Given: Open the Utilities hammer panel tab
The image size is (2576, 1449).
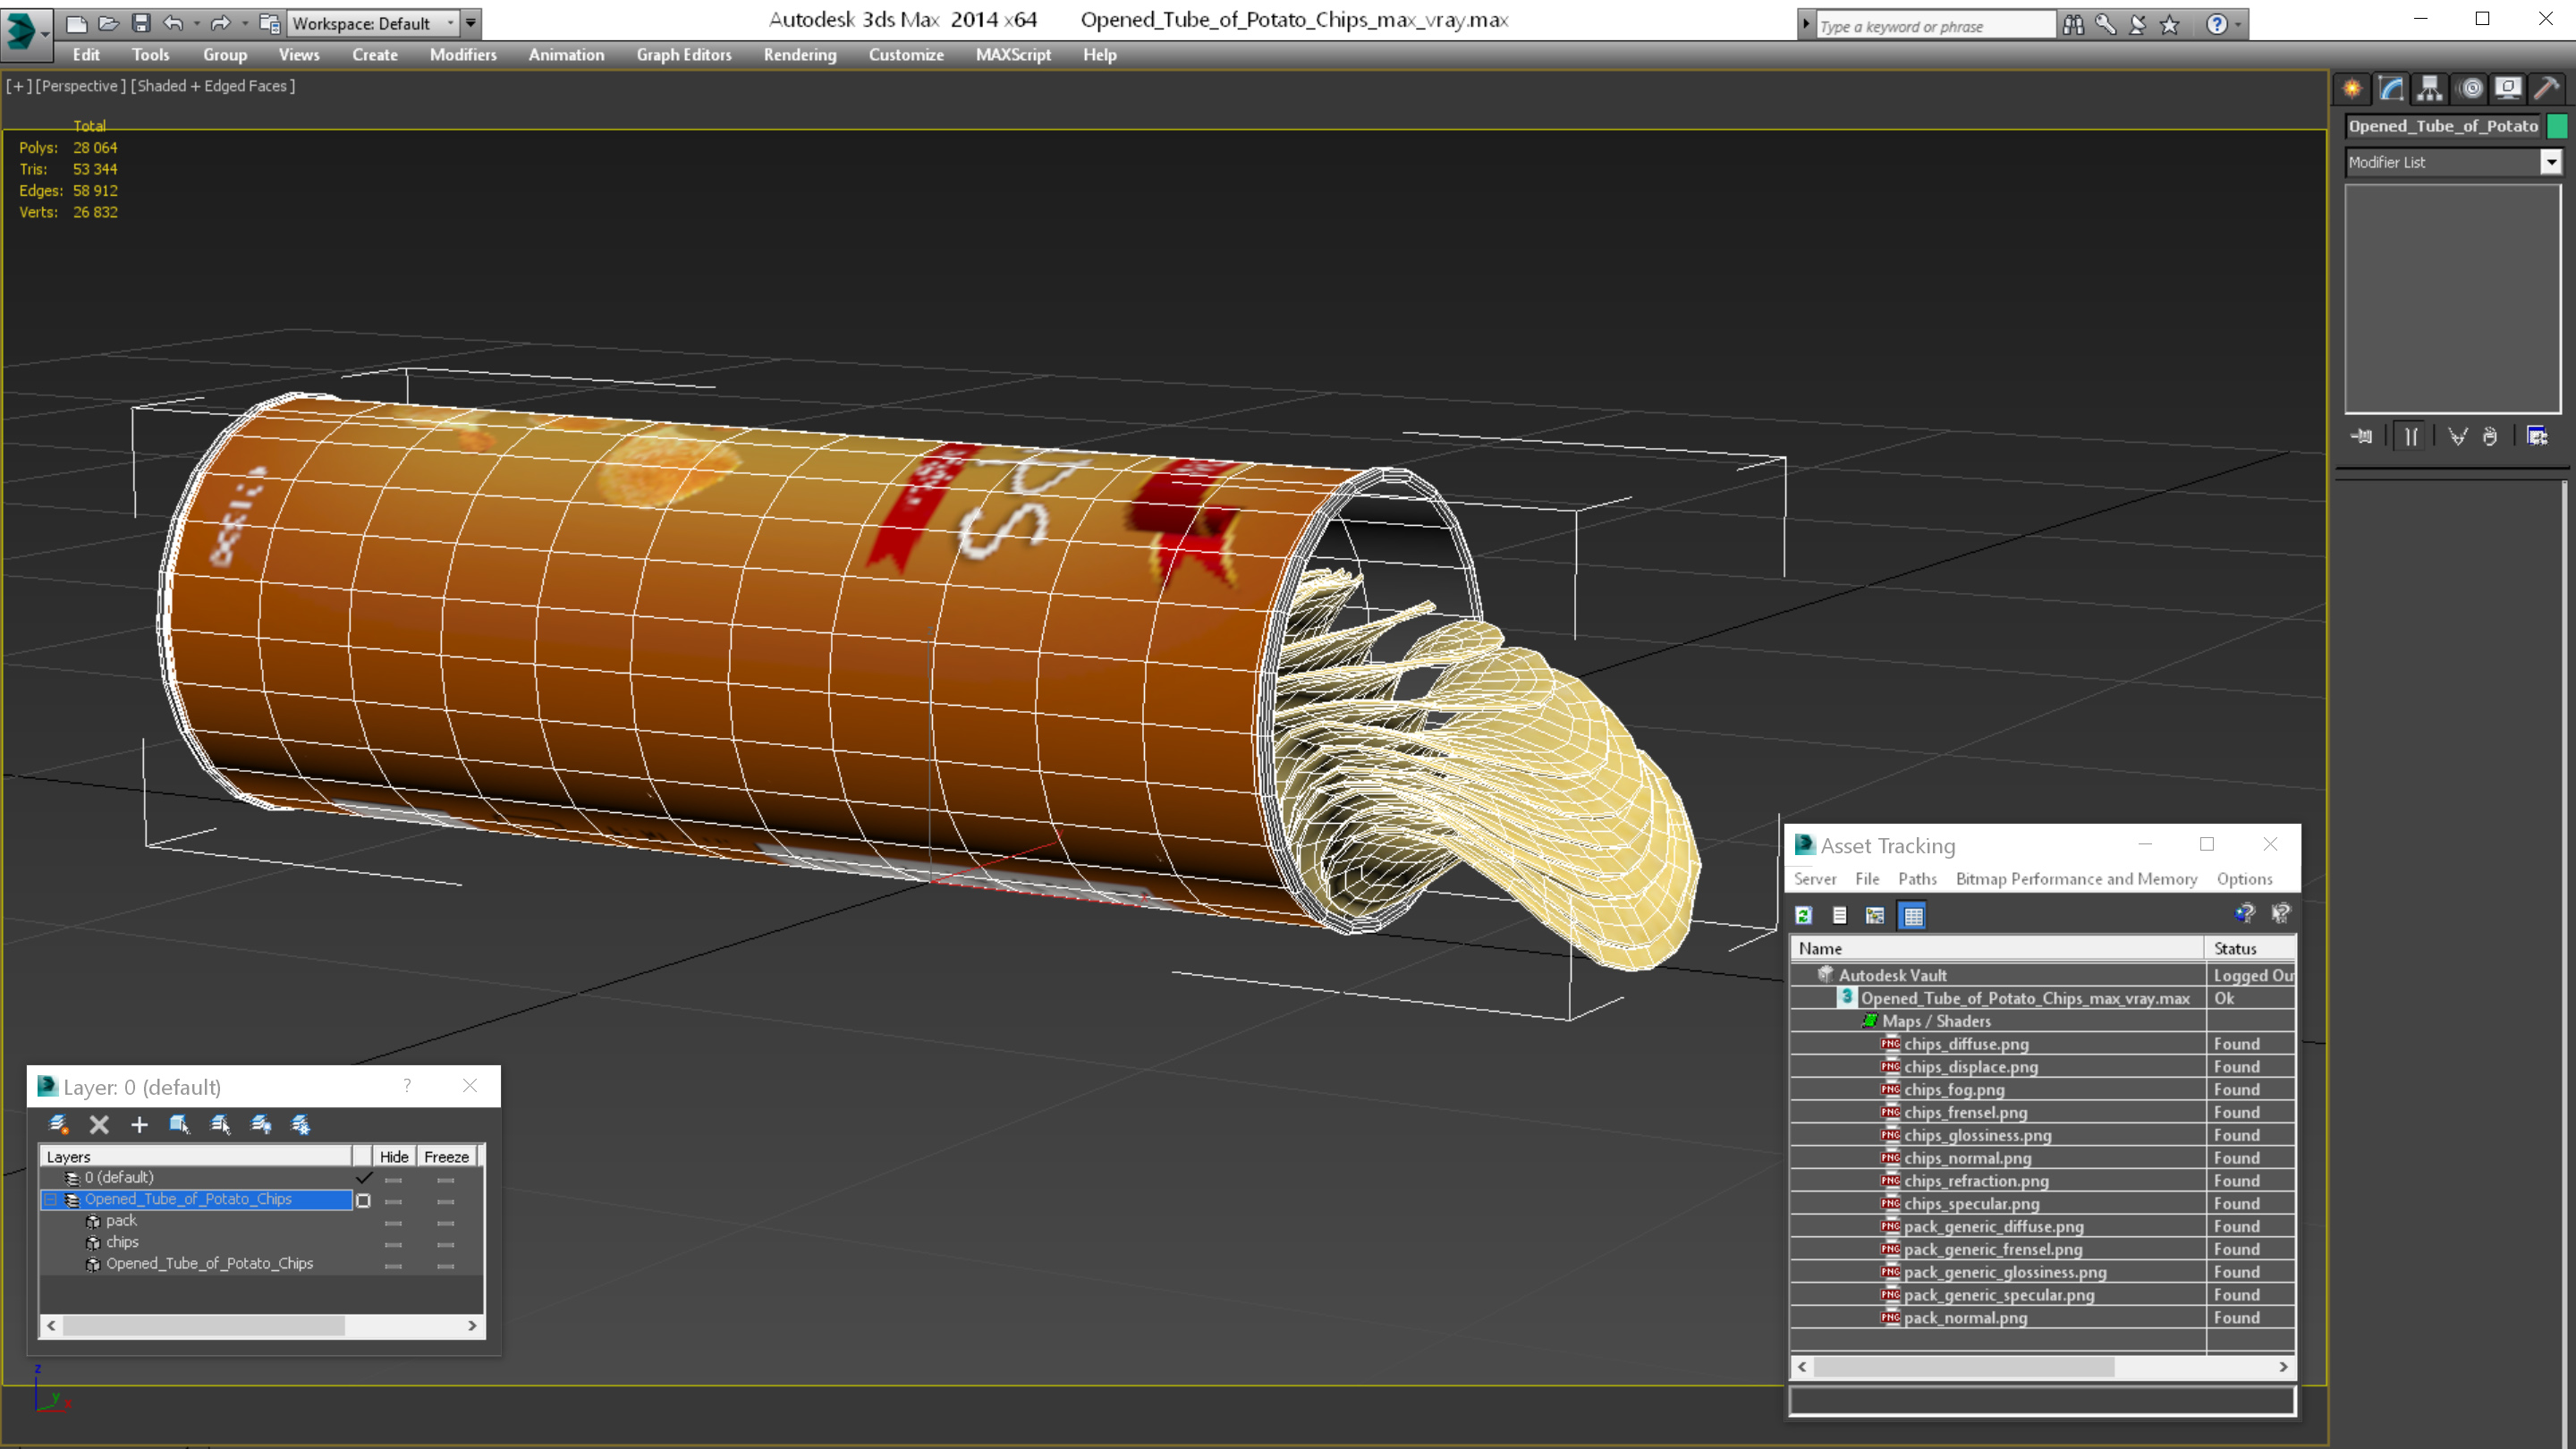Looking at the screenshot, I should click(x=2547, y=88).
